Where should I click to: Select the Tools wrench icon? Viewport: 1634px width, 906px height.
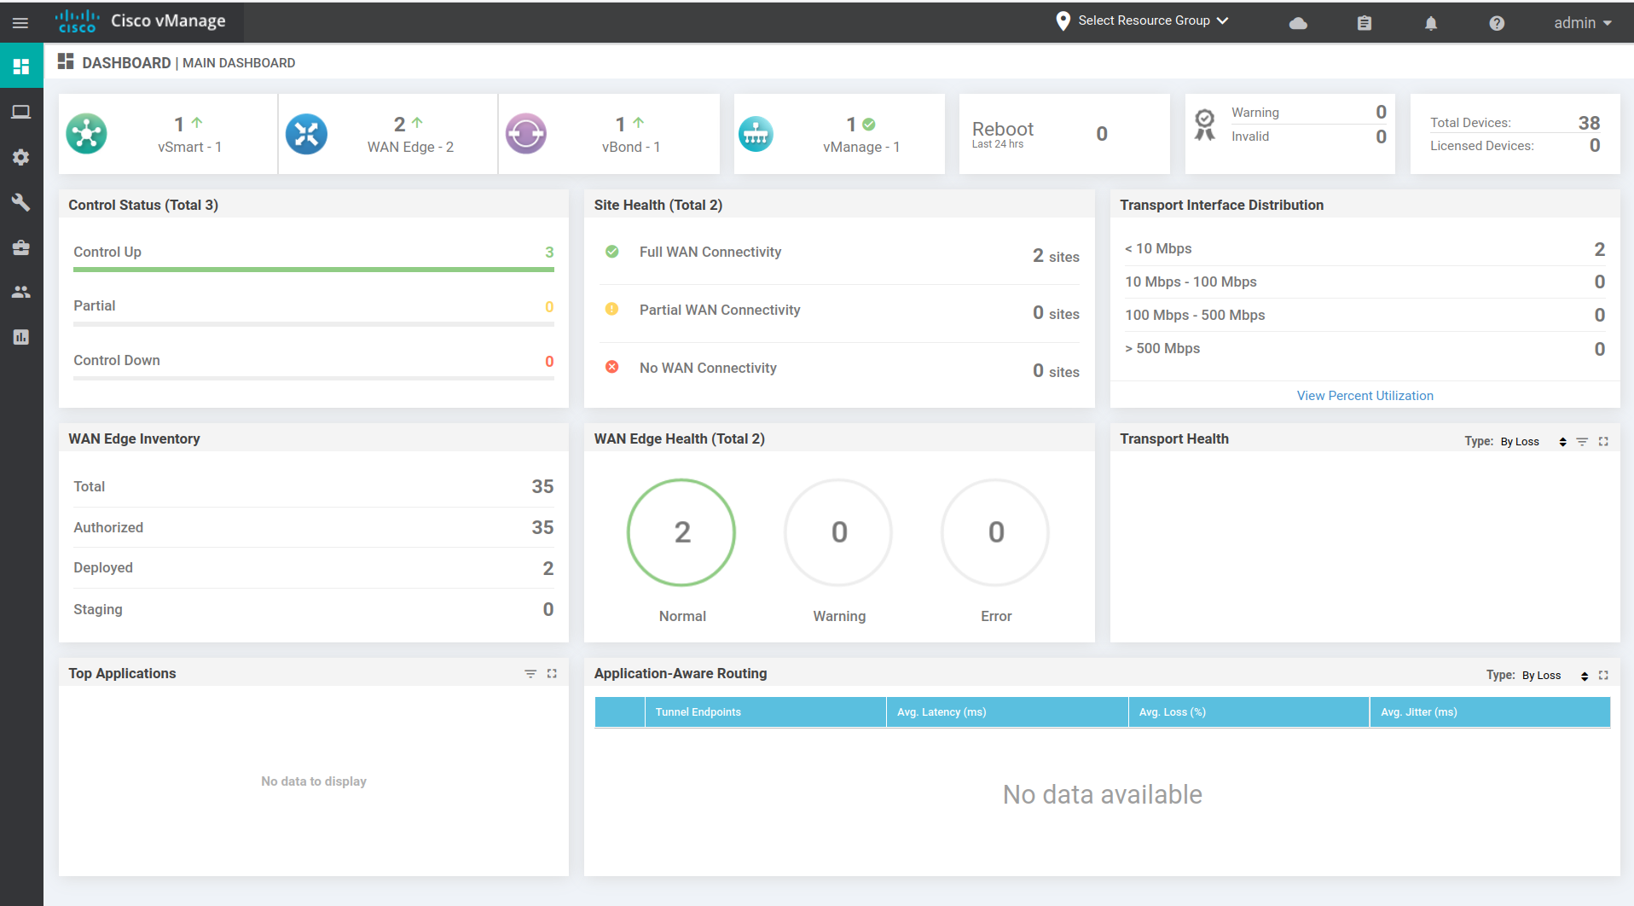(20, 202)
